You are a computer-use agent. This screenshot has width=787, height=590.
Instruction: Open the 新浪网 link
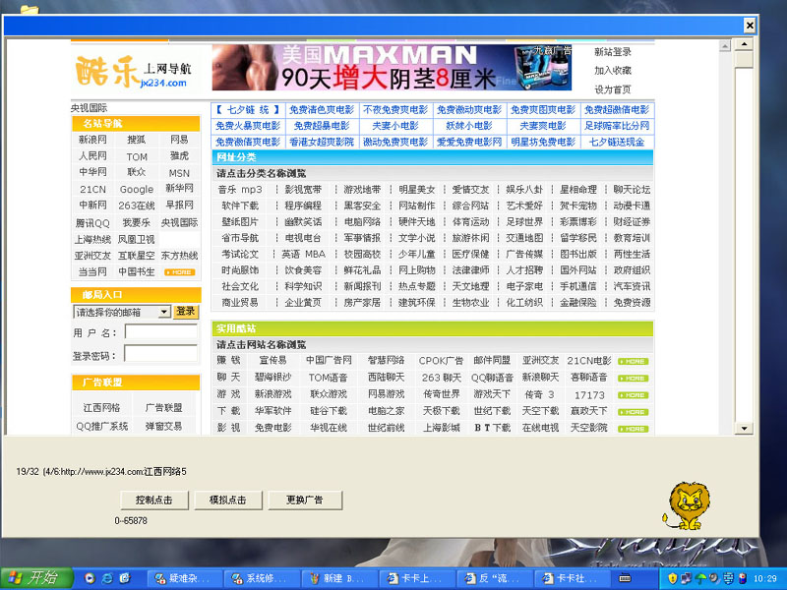pos(92,140)
